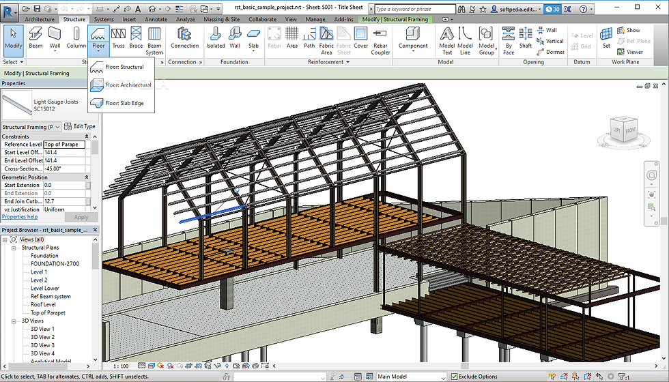Switch to the Architecture tab
The height and width of the screenshot is (382, 669).
(40, 19)
